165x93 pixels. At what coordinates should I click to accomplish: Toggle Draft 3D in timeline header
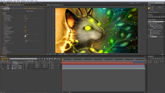[x=45, y=59]
